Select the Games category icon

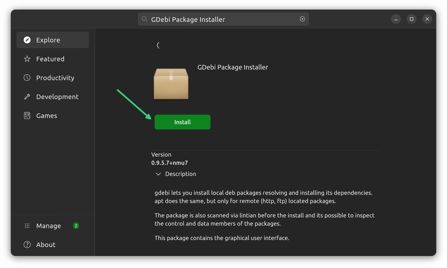point(27,115)
